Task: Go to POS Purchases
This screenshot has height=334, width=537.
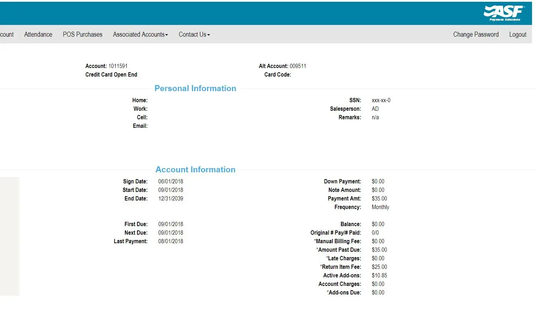Action: [x=83, y=35]
